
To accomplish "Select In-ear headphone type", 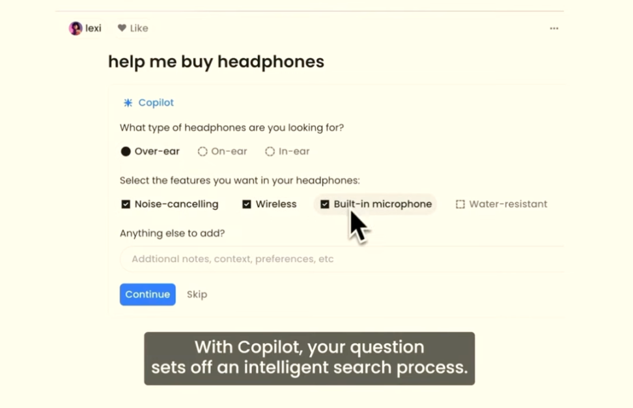I will click(287, 151).
